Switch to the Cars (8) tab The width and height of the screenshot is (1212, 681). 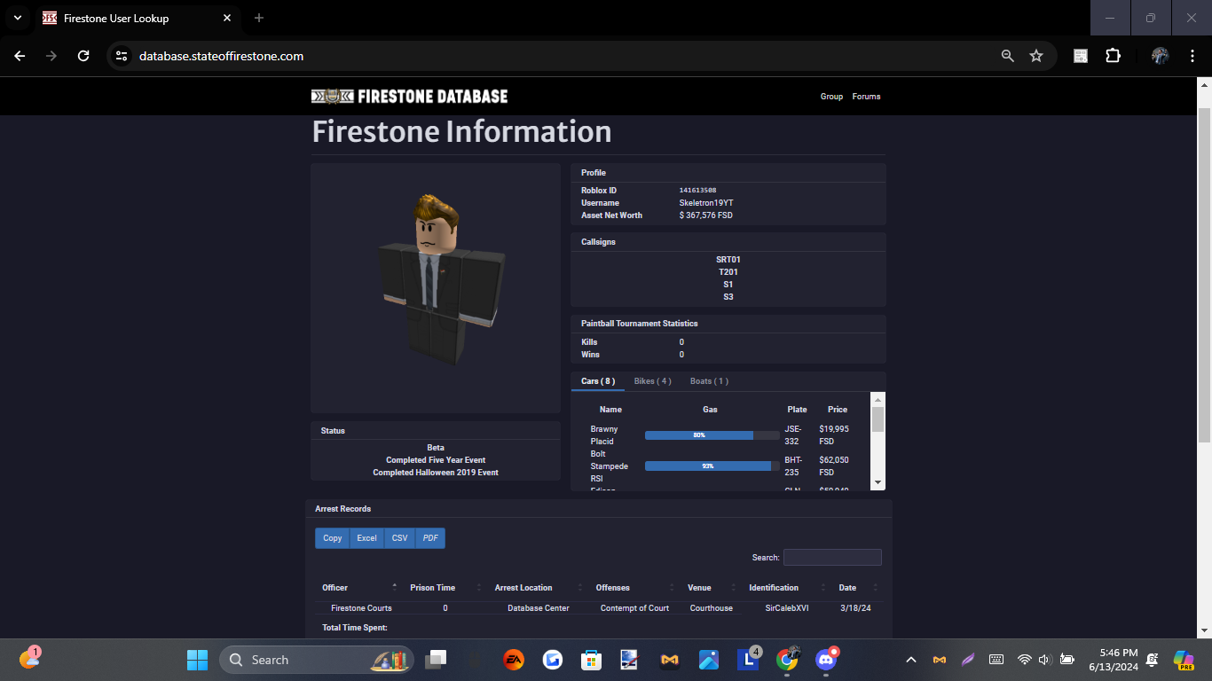598,381
